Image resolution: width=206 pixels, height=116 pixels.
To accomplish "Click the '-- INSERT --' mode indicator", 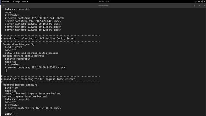I will coord(9,114).
